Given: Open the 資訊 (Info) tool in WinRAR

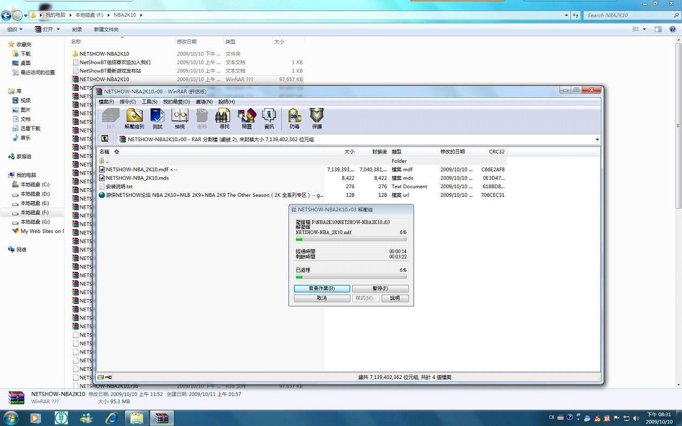Looking at the screenshot, I should coord(269,119).
